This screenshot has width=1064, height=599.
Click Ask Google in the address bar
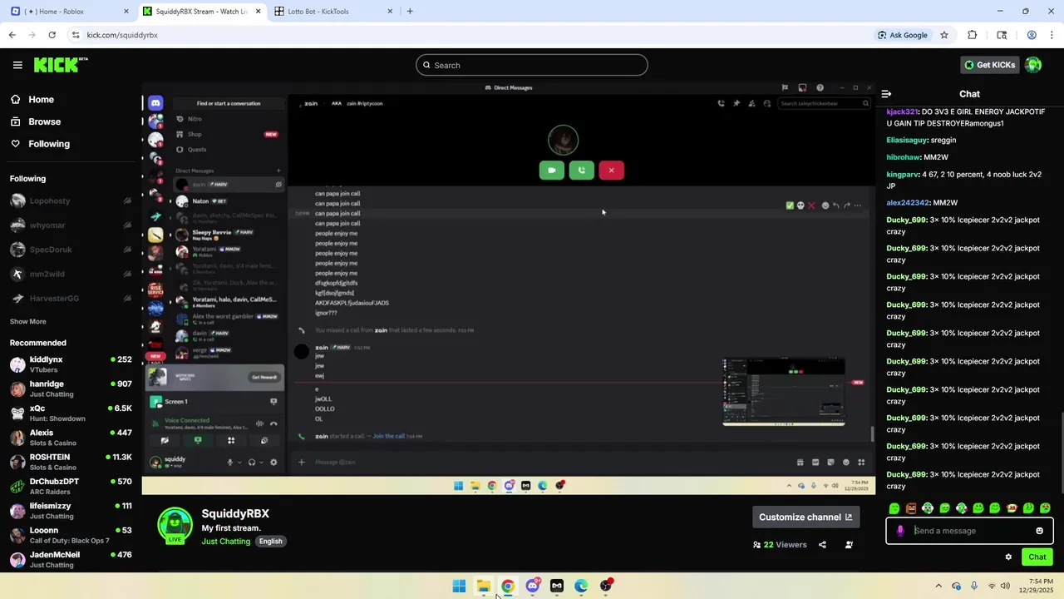903,35
